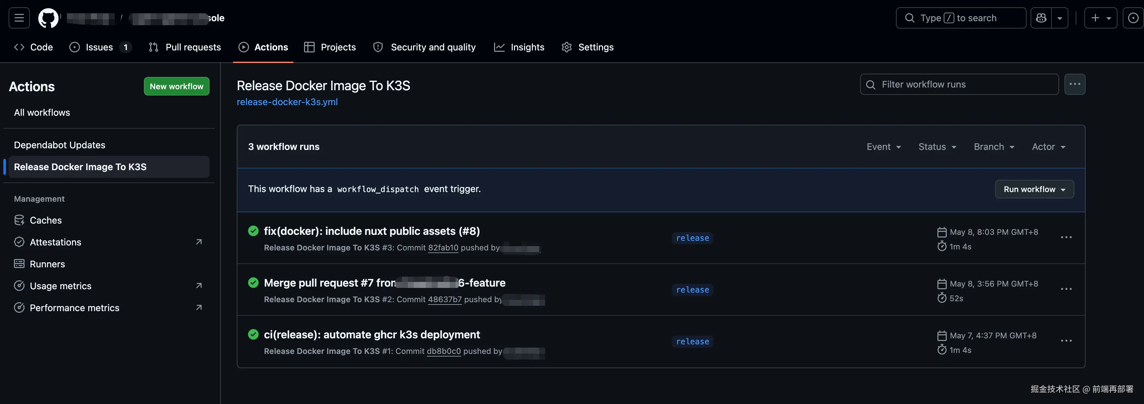The height and width of the screenshot is (404, 1144).
Task: Open release-docker-k3s.yml workflow file link
Action: coord(287,102)
